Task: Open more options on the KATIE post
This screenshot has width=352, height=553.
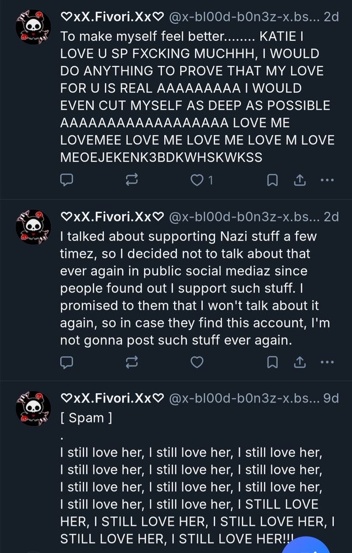Action: point(327,180)
